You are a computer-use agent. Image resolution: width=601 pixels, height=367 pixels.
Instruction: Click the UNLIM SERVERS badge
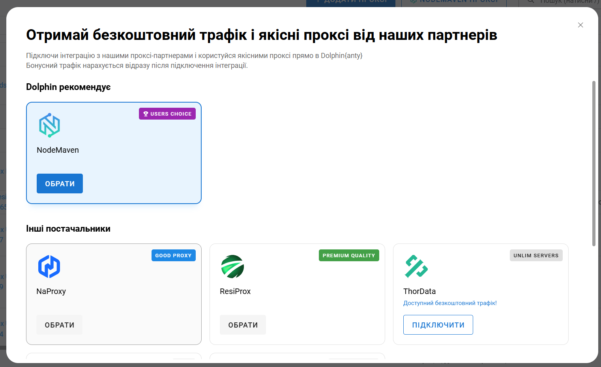pos(536,255)
